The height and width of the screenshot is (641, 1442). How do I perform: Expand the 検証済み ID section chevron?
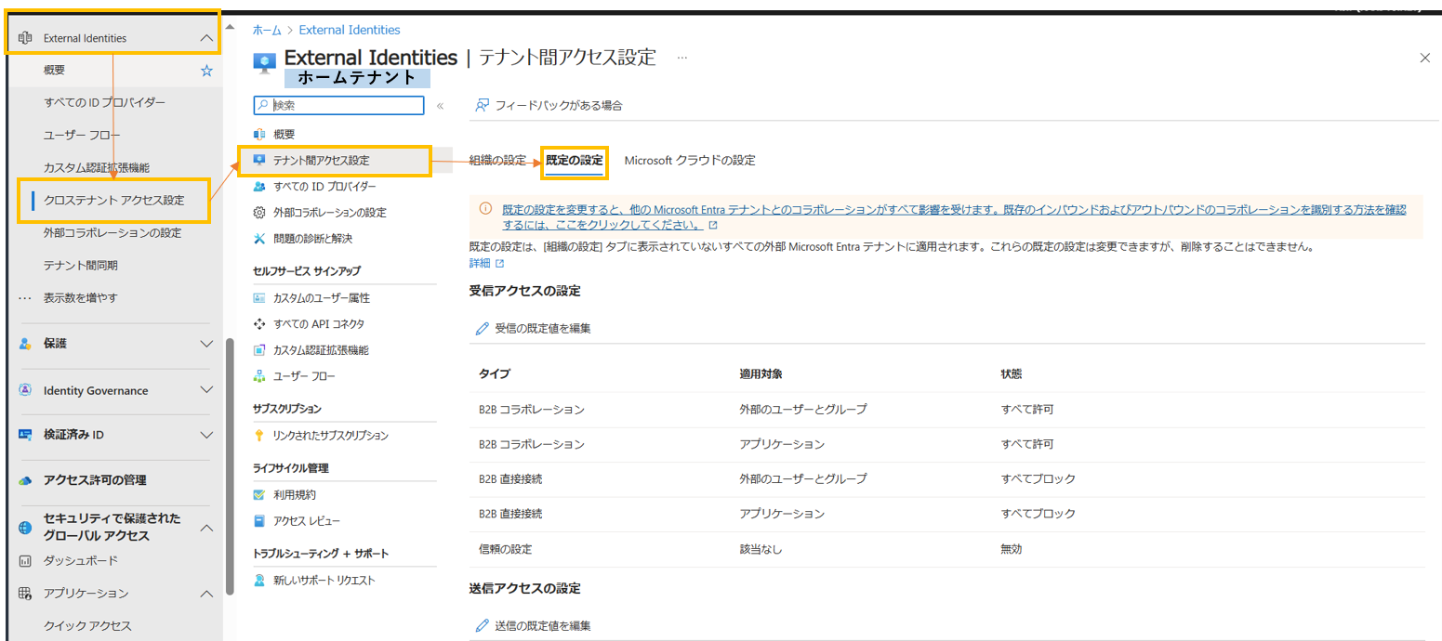tap(206, 435)
